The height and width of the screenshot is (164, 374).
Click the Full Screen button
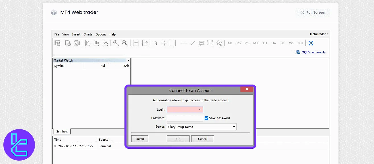[x=313, y=12]
